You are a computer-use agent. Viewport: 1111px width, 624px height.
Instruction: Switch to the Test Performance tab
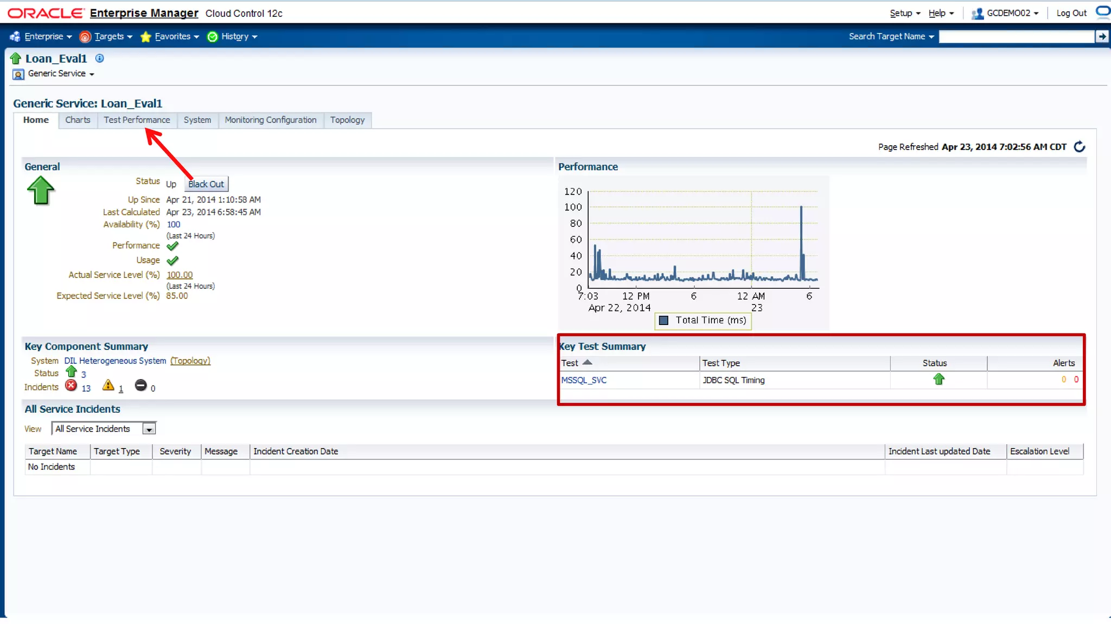(137, 120)
